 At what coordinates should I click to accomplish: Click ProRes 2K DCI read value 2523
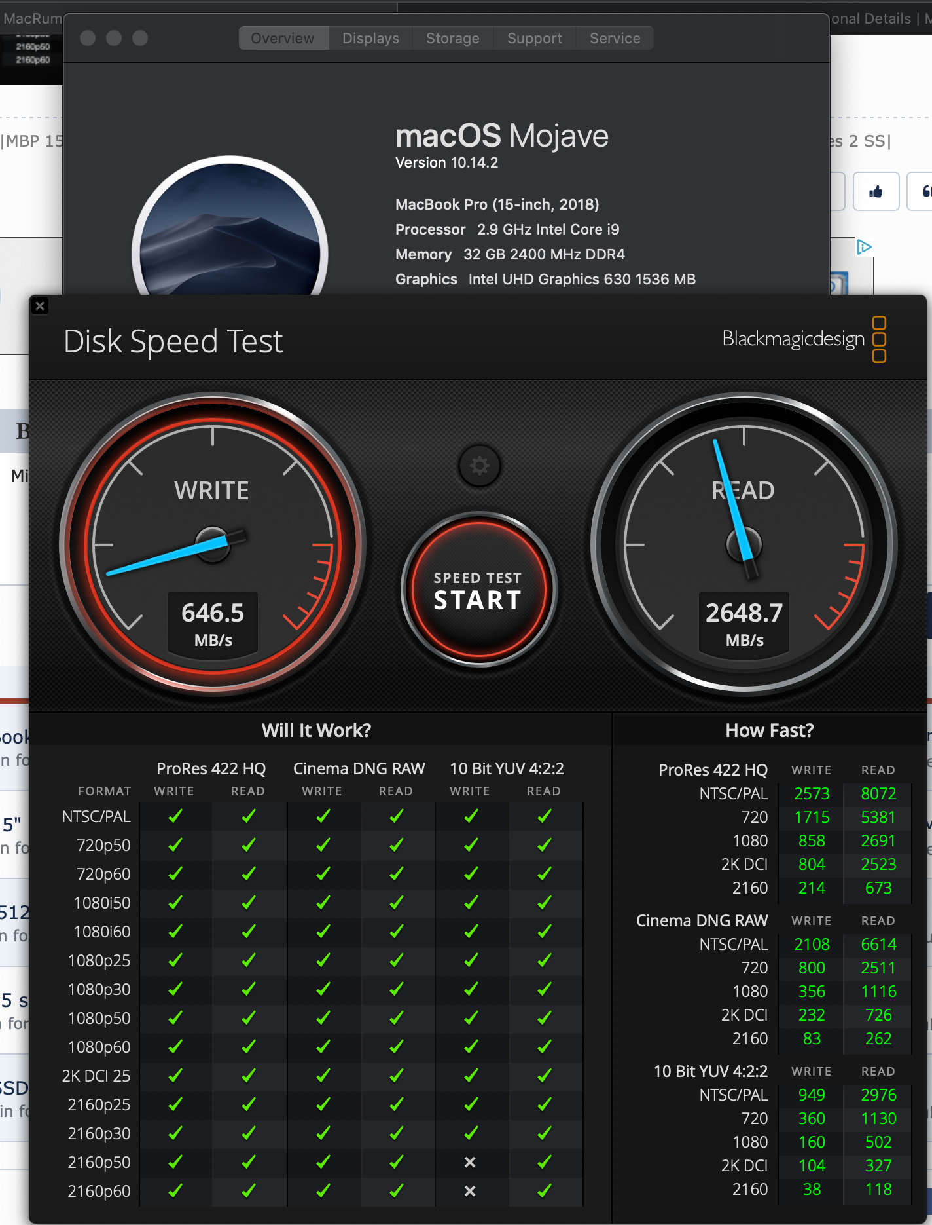pos(878,865)
